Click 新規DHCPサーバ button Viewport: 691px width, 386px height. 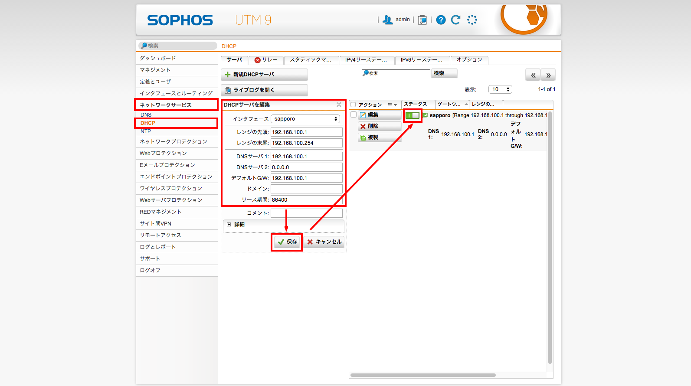(264, 75)
